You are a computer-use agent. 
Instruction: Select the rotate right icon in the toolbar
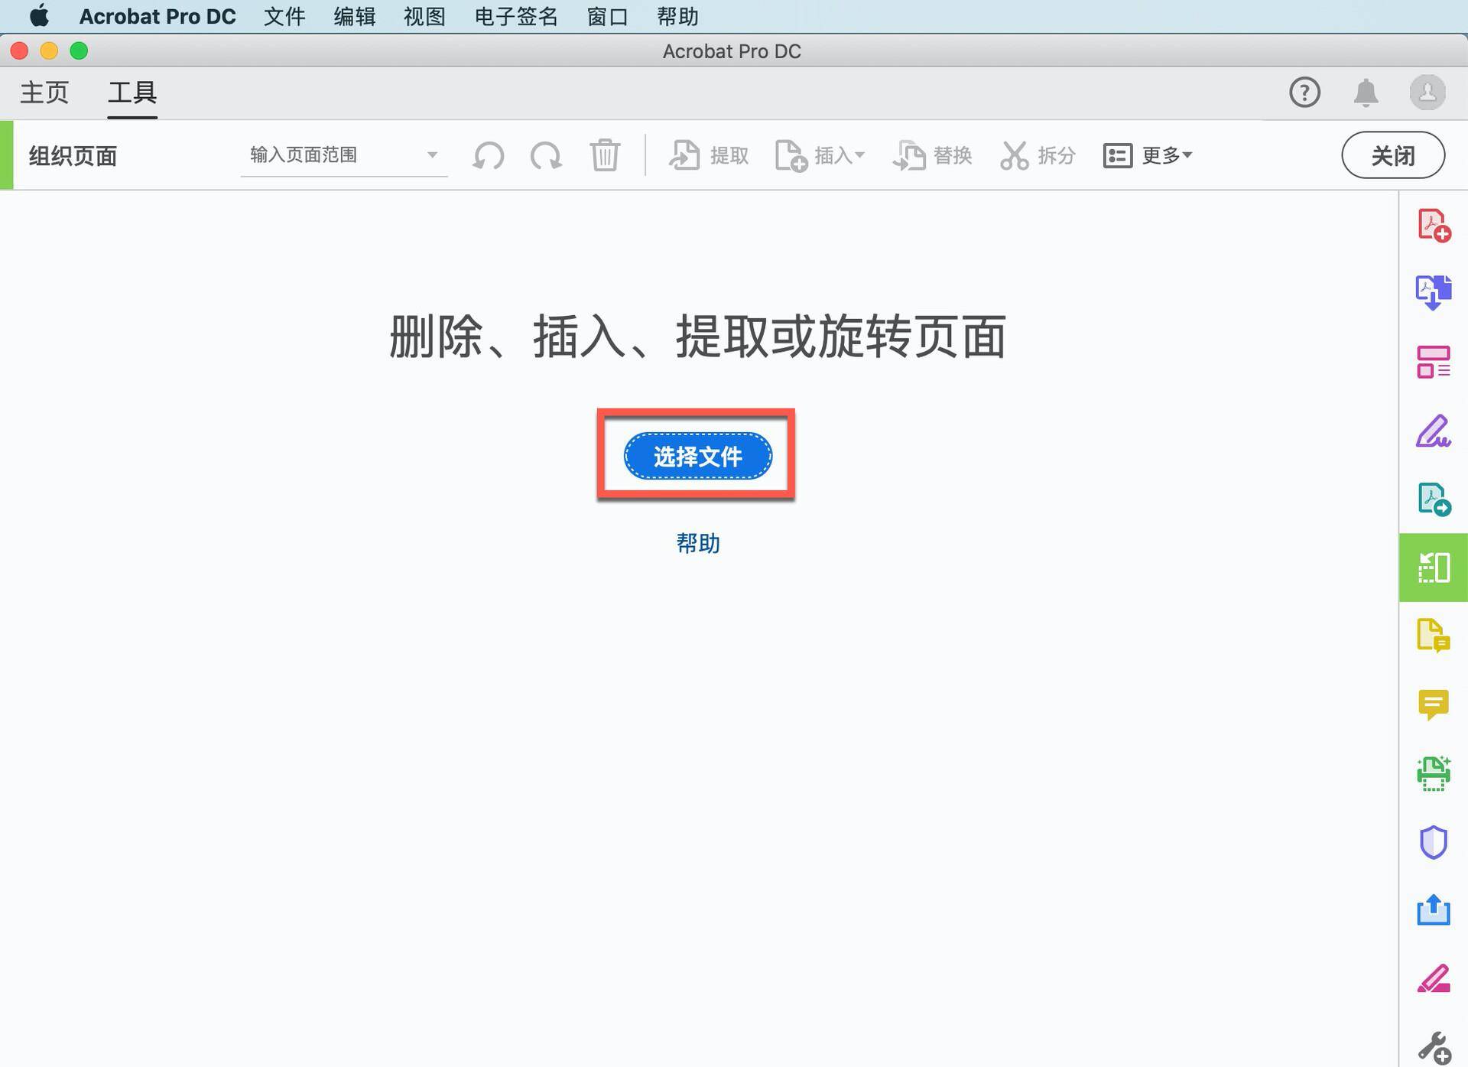545,155
